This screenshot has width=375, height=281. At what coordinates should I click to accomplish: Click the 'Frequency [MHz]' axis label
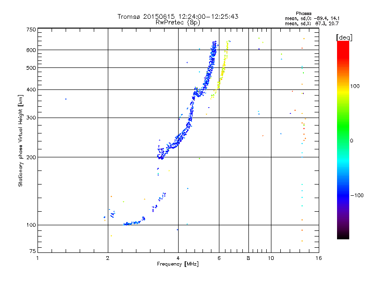(x=178, y=264)
